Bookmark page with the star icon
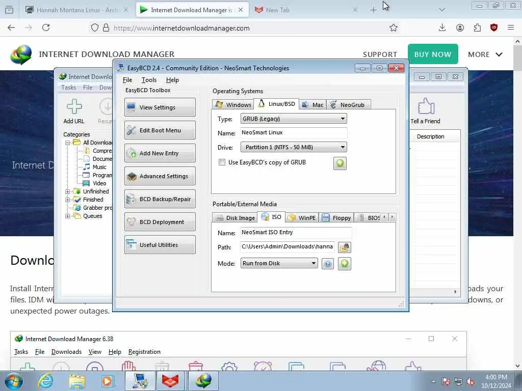The width and height of the screenshot is (522, 391). [x=394, y=28]
